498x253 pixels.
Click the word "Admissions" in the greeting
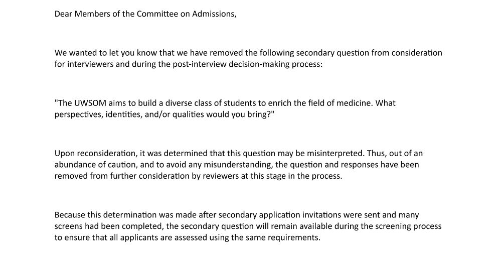(x=215, y=14)
